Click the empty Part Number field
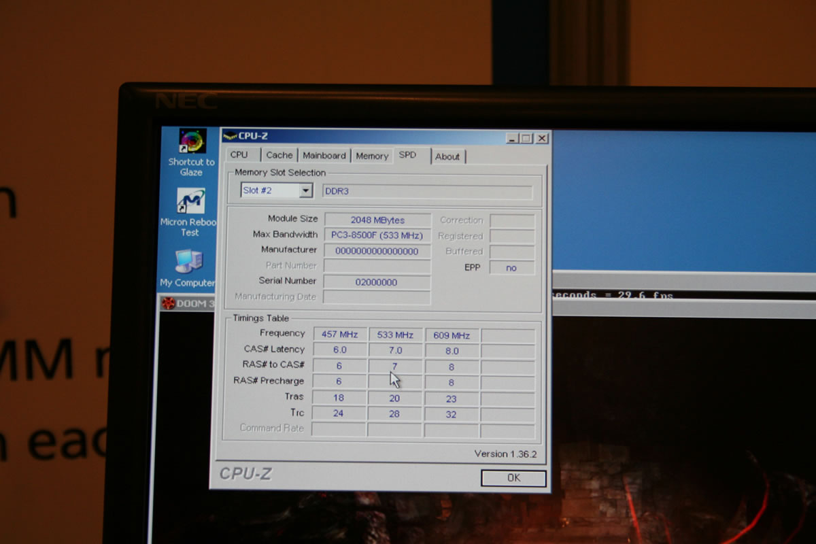Screen dimensions: 816x544 (x=377, y=267)
